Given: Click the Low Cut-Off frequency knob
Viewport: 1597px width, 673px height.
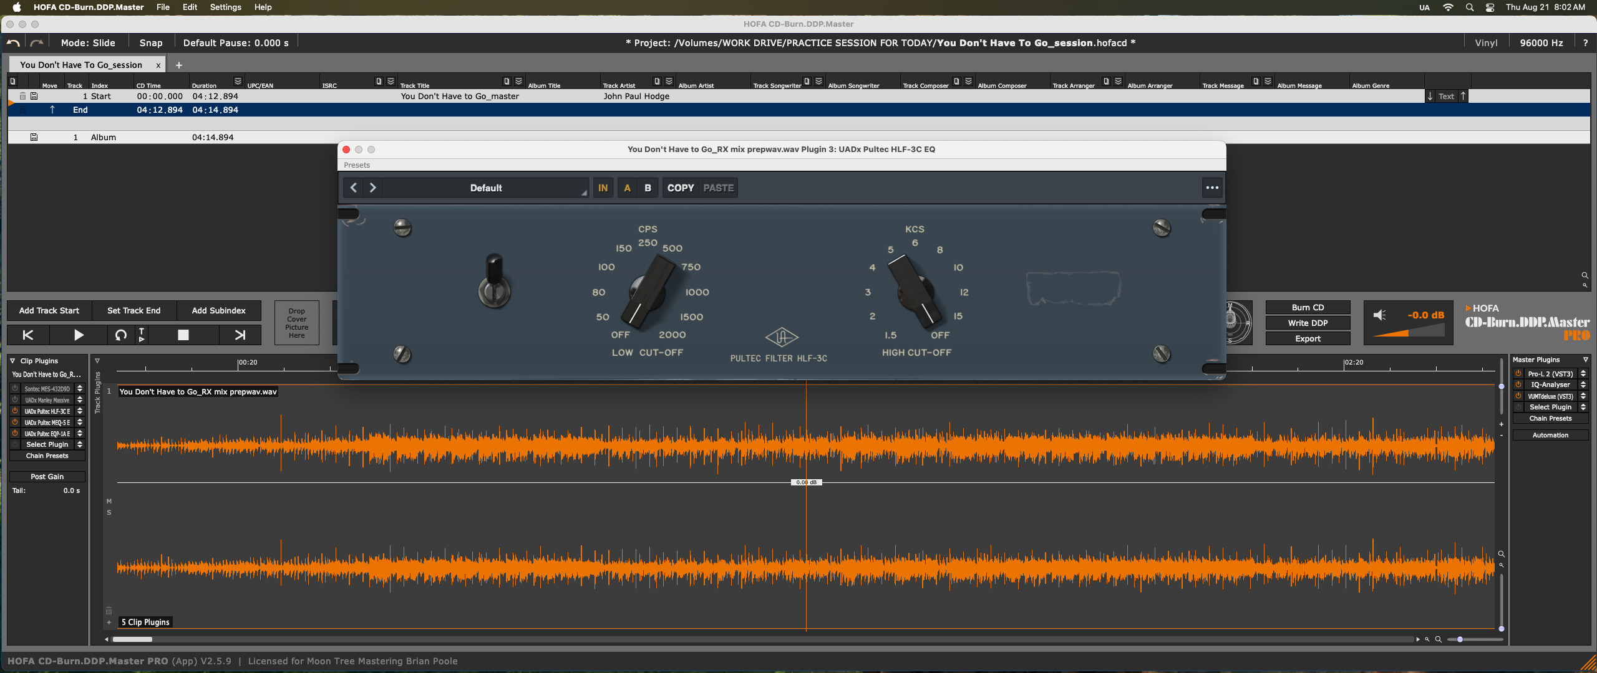Looking at the screenshot, I should click(x=647, y=290).
